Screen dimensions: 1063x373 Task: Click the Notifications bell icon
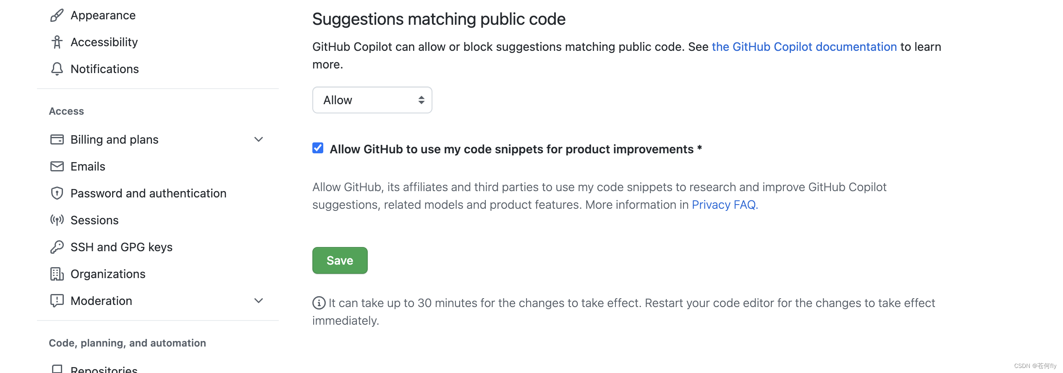(57, 69)
